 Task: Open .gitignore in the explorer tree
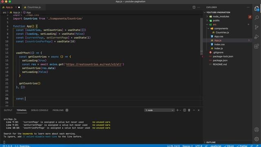pyautogui.click(x=218, y=53)
